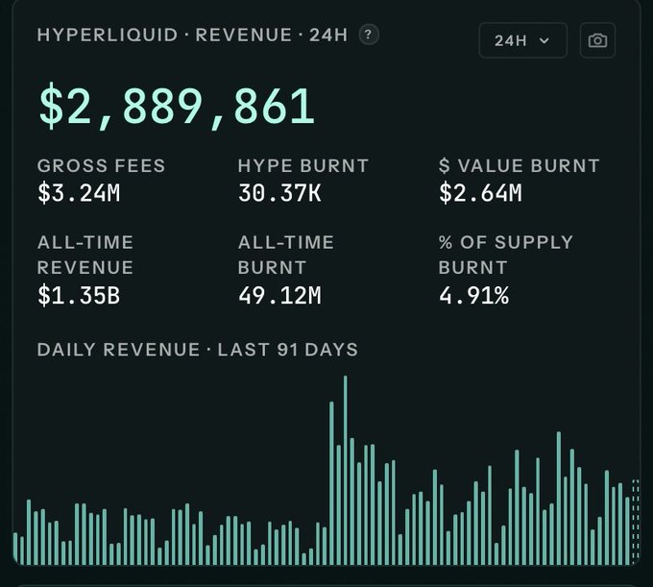Click the Hyperliquid · Revenue · 24H title
This screenshot has width=653, height=587.
(192, 35)
